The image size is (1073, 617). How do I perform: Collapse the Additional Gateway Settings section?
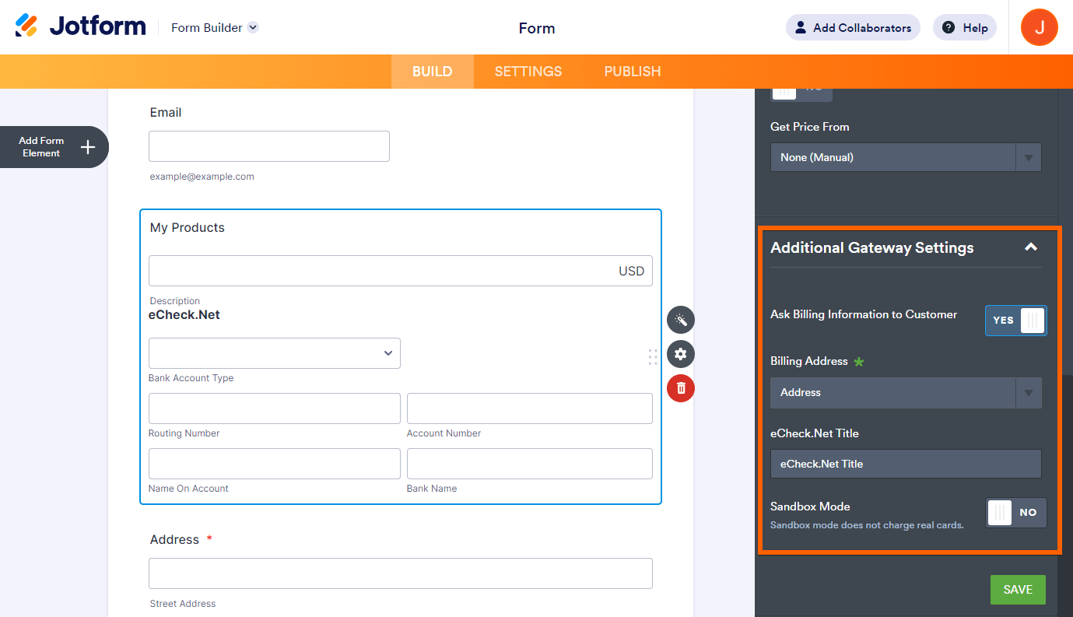(x=1031, y=247)
